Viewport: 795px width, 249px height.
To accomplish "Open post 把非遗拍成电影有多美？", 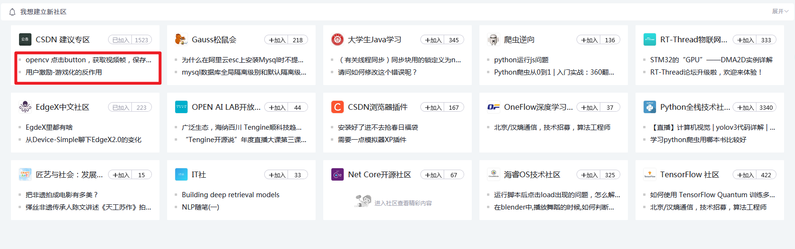I will [62, 195].
